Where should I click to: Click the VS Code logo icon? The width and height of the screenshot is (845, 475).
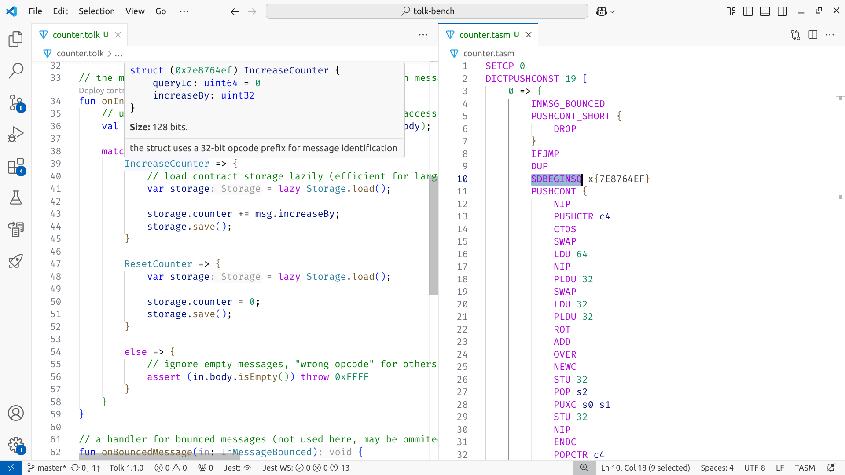point(11,11)
